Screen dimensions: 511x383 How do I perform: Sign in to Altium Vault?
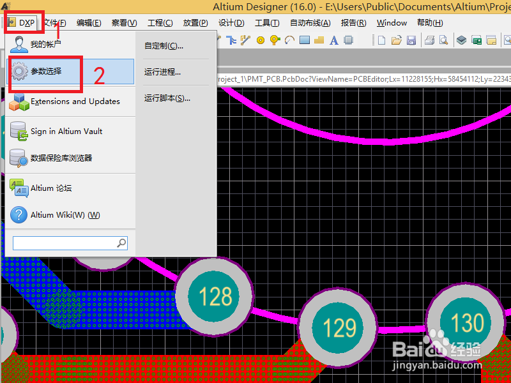pyautogui.click(x=67, y=131)
